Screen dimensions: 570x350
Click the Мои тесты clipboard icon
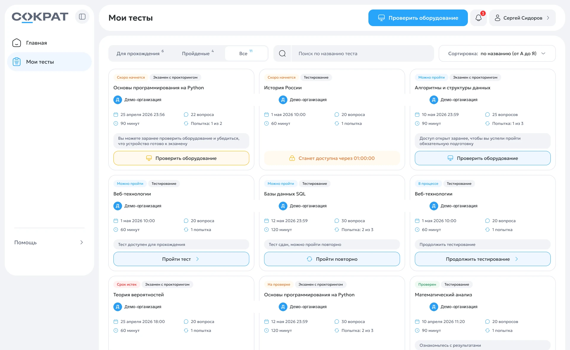pyautogui.click(x=17, y=62)
